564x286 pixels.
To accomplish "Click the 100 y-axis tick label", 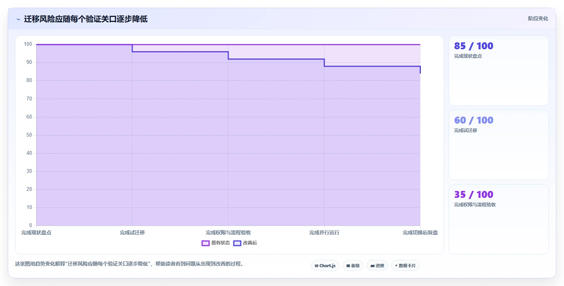I will pyautogui.click(x=28, y=44).
